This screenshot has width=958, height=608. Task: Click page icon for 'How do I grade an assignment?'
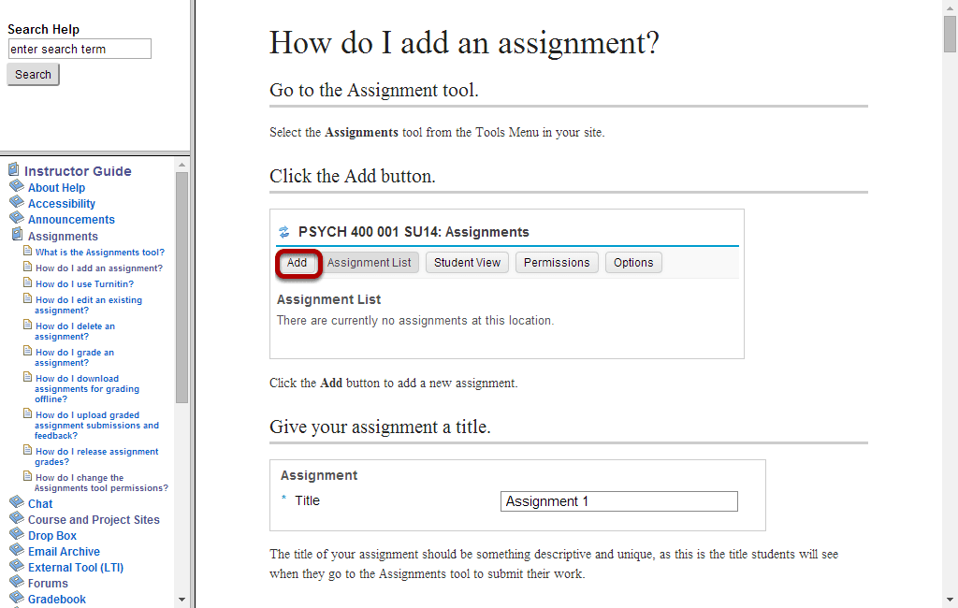tap(27, 351)
